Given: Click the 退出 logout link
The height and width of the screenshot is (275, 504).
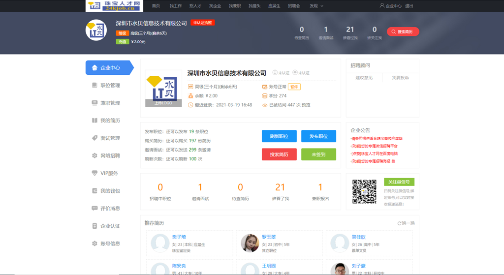Looking at the screenshot, I should [409, 6].
